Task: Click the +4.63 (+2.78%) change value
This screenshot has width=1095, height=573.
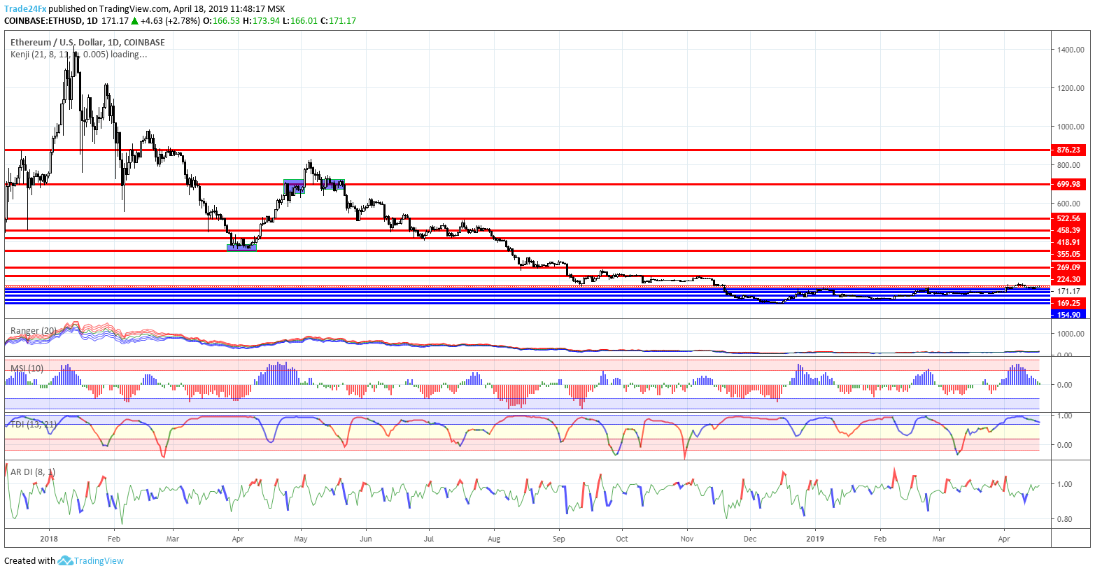Action: click(170, 21)
